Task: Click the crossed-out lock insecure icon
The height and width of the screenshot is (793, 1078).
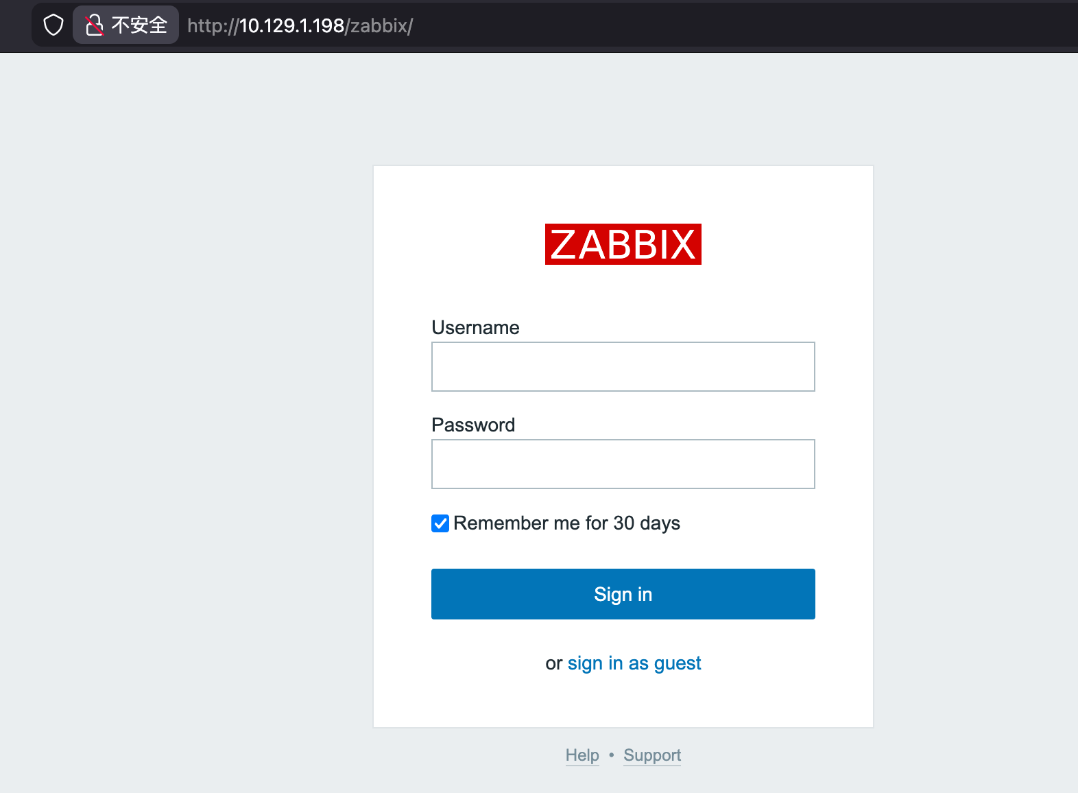Action: pos(94,25)
